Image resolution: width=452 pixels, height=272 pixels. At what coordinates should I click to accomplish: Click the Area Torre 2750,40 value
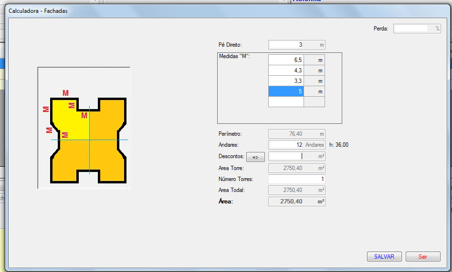[296, 168]
